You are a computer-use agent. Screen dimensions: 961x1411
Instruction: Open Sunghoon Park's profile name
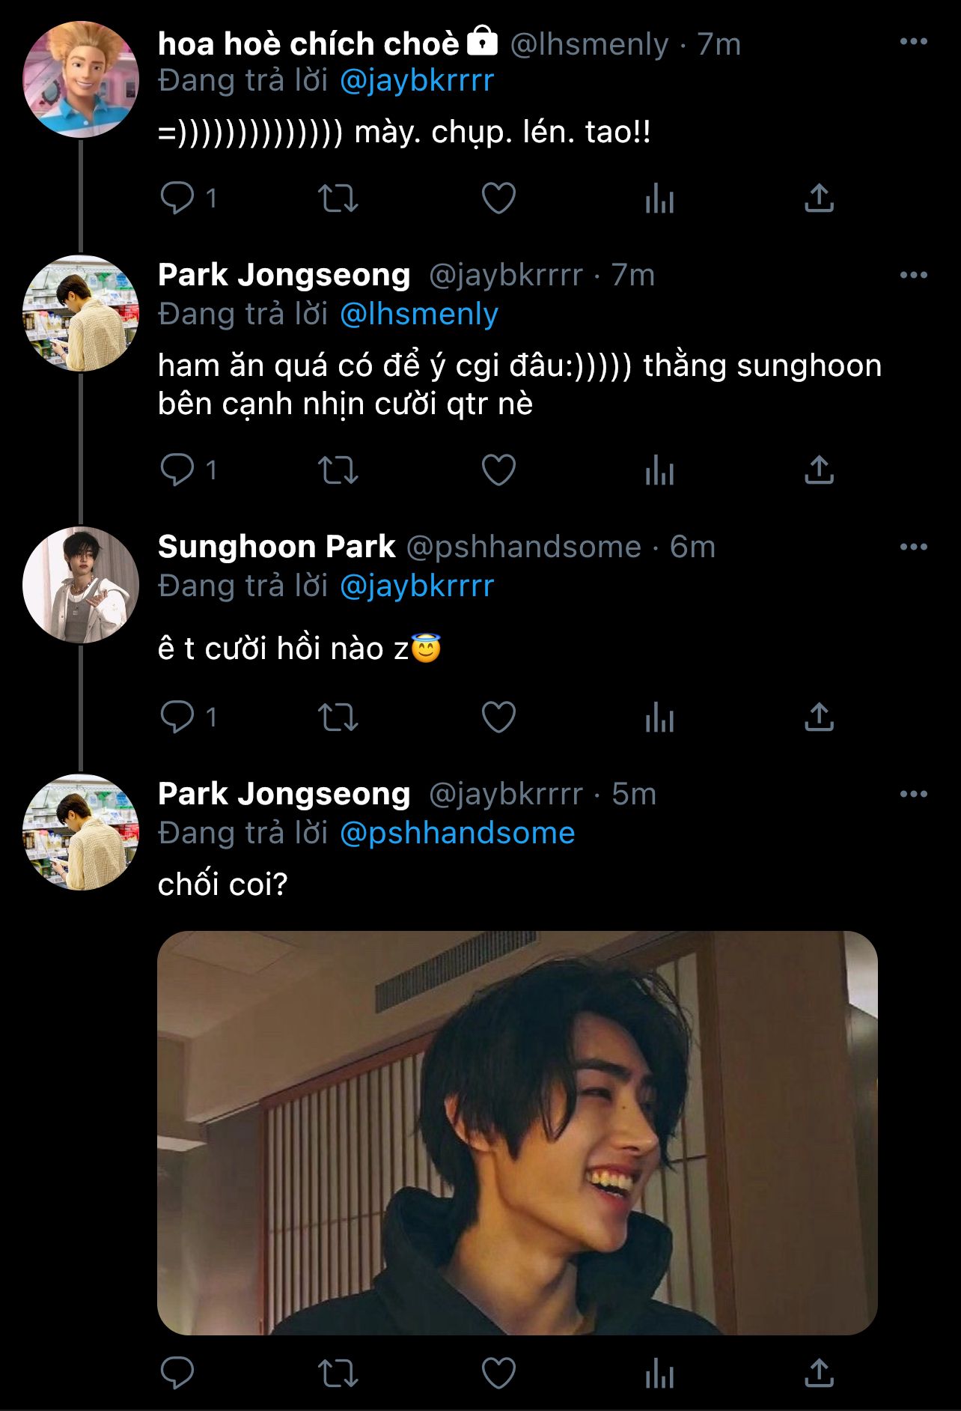[276, 547]
